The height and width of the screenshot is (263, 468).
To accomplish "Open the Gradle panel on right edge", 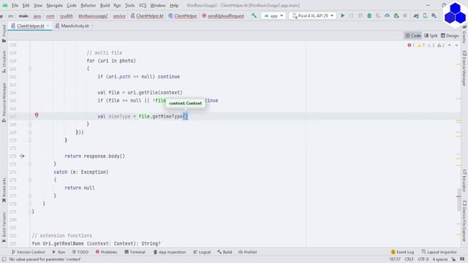I will [x=464, y=34].
